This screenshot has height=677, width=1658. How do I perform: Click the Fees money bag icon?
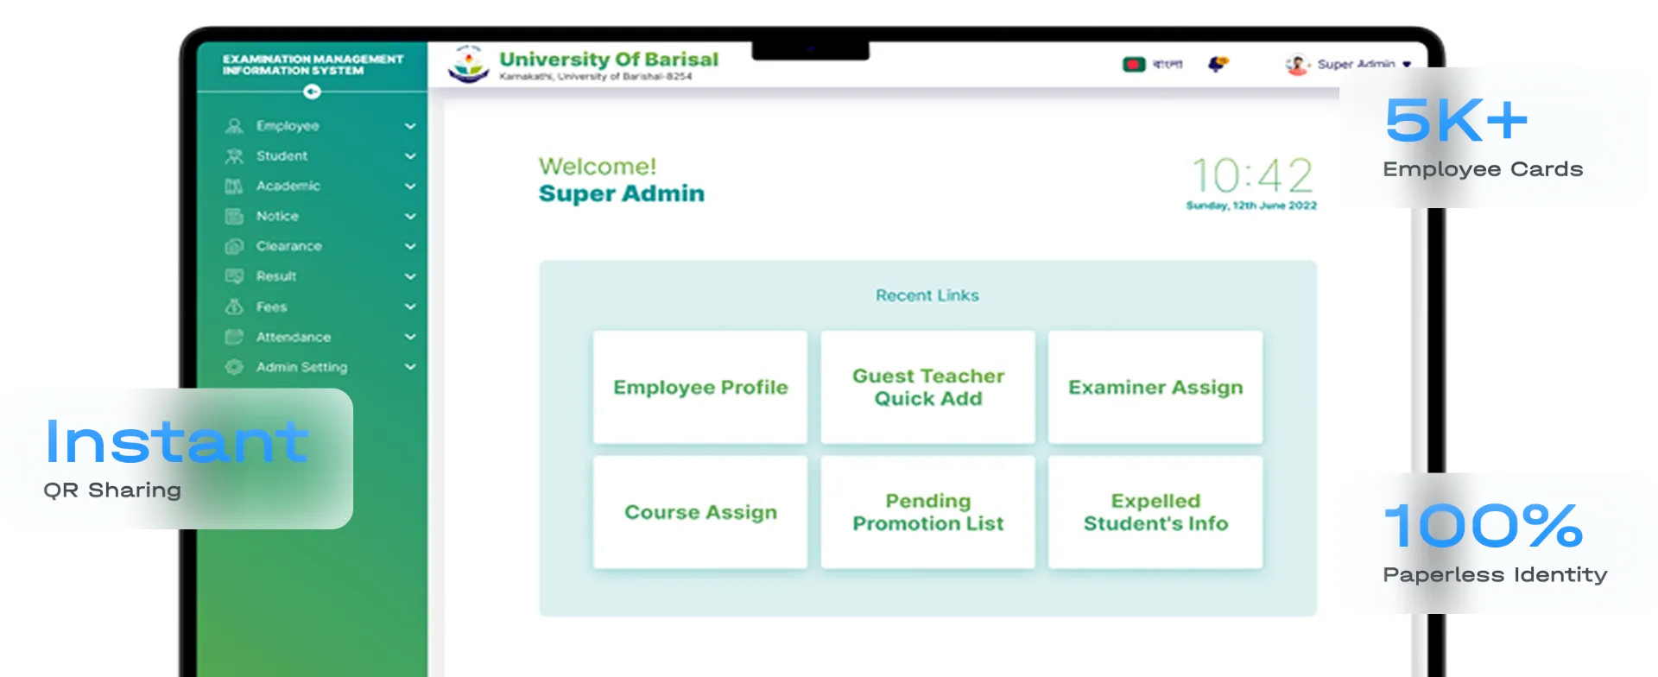(234, 307)
